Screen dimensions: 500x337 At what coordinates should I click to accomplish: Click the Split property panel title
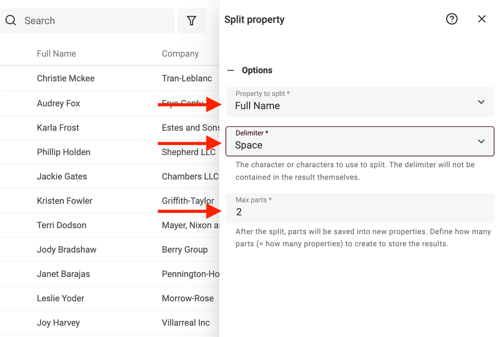(254, 19)
